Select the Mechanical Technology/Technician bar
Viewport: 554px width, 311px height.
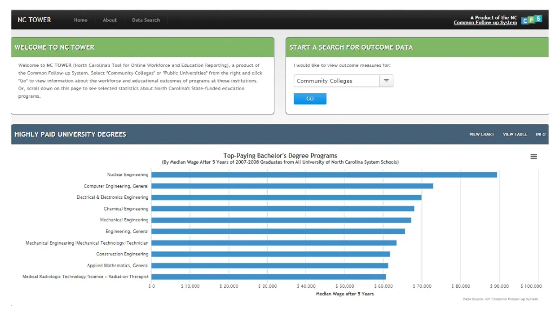(274, 243)
